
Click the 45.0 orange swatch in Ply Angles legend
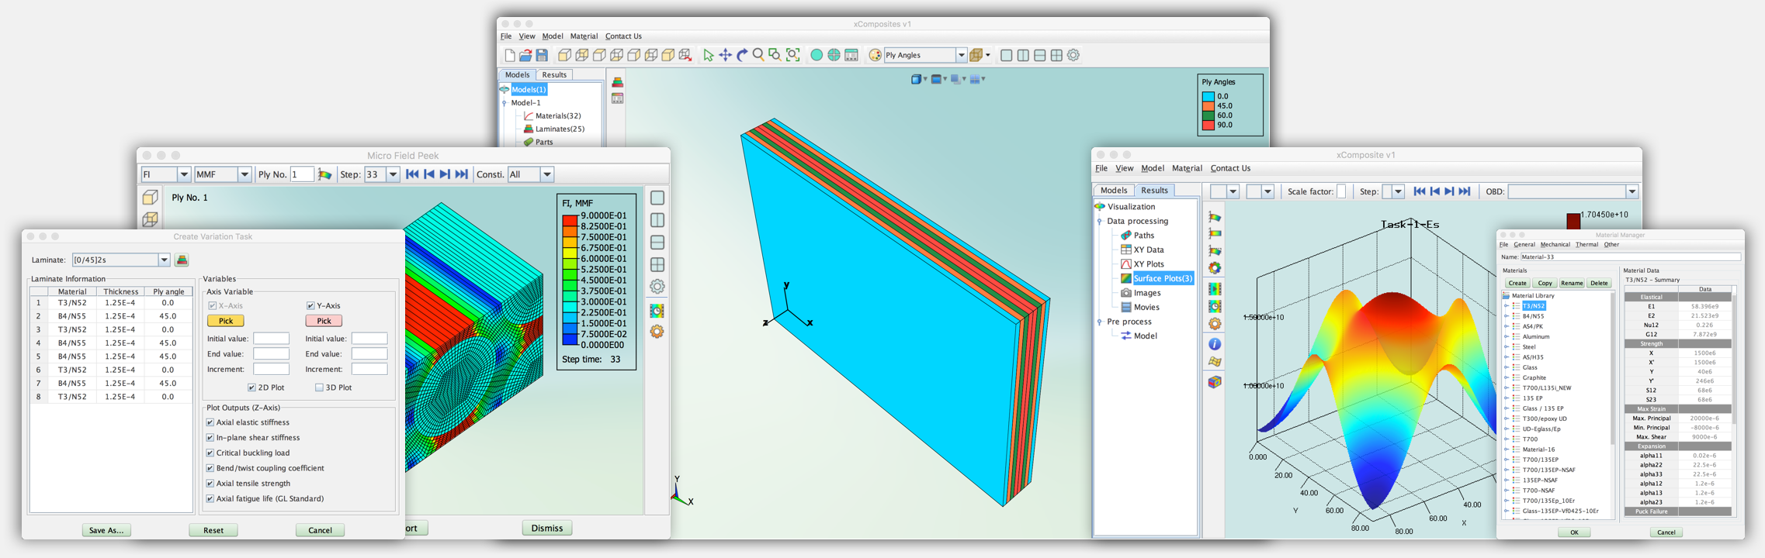[1208, 106]
